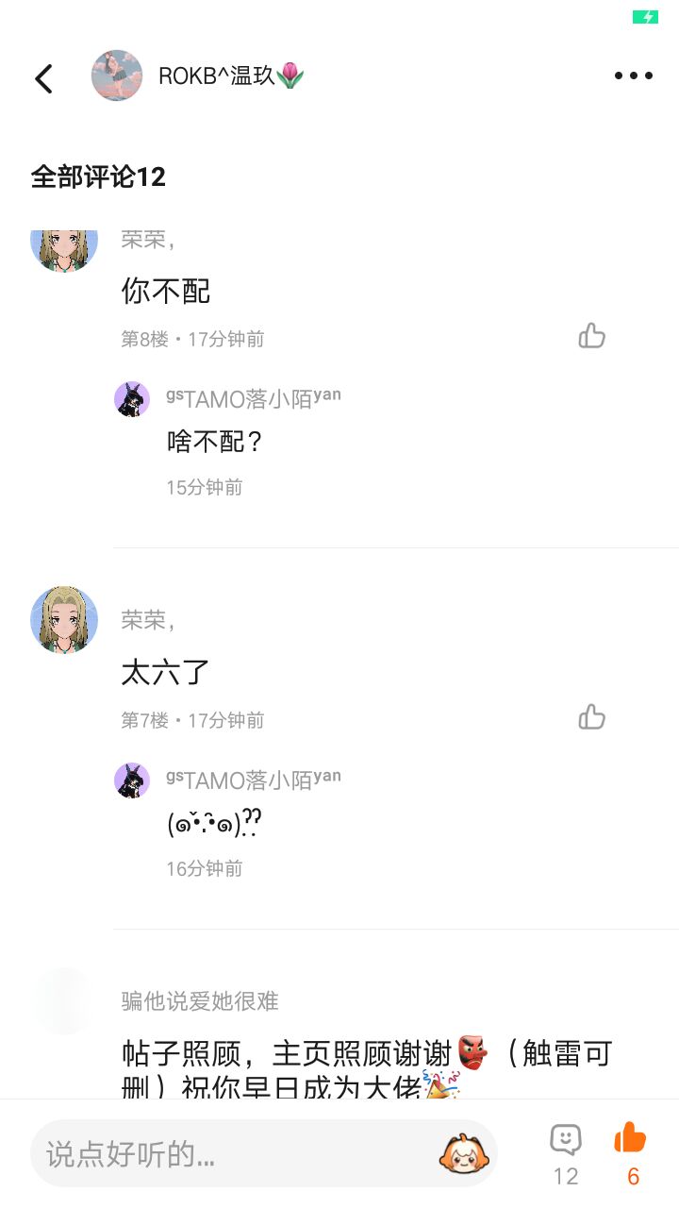Tap 荣荣 avatar on 7th floor comment
This screenshot has height=1208, width=679.
64,619
